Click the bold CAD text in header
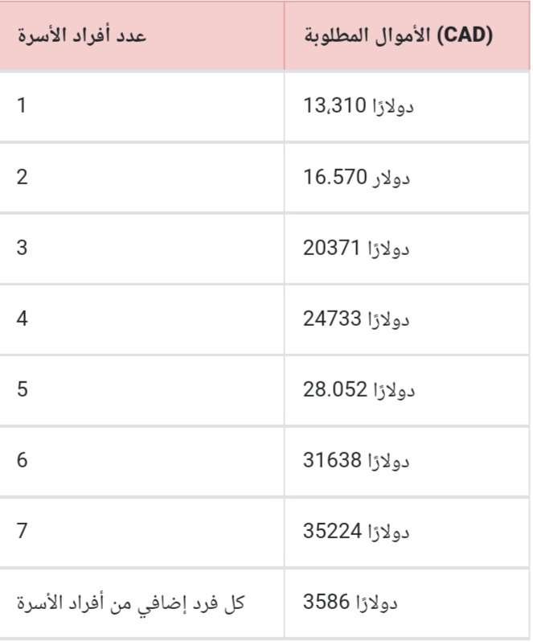Image resolution: width=533 pixels, height=642 pixels. click(x=465, y=35)
